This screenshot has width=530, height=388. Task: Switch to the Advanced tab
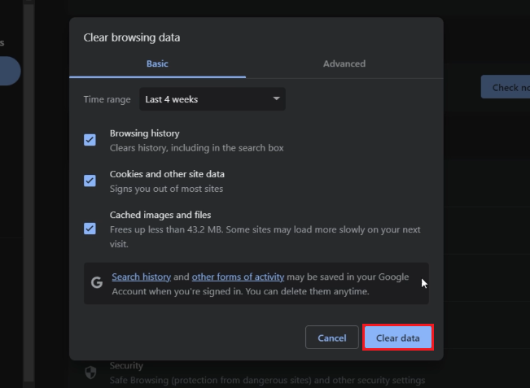[344, 63]
